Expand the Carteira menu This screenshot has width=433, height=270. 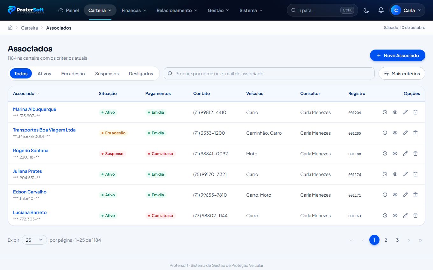[x=100, y=10]
